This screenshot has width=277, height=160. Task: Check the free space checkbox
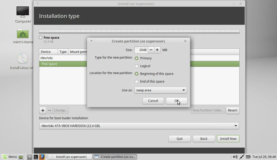point(40,37)
